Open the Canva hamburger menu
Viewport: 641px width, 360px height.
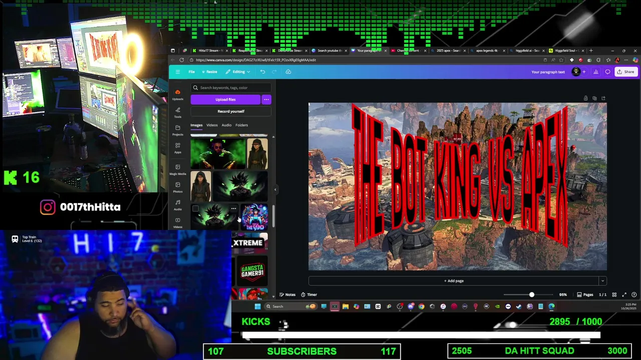click(x=177, y=72)
